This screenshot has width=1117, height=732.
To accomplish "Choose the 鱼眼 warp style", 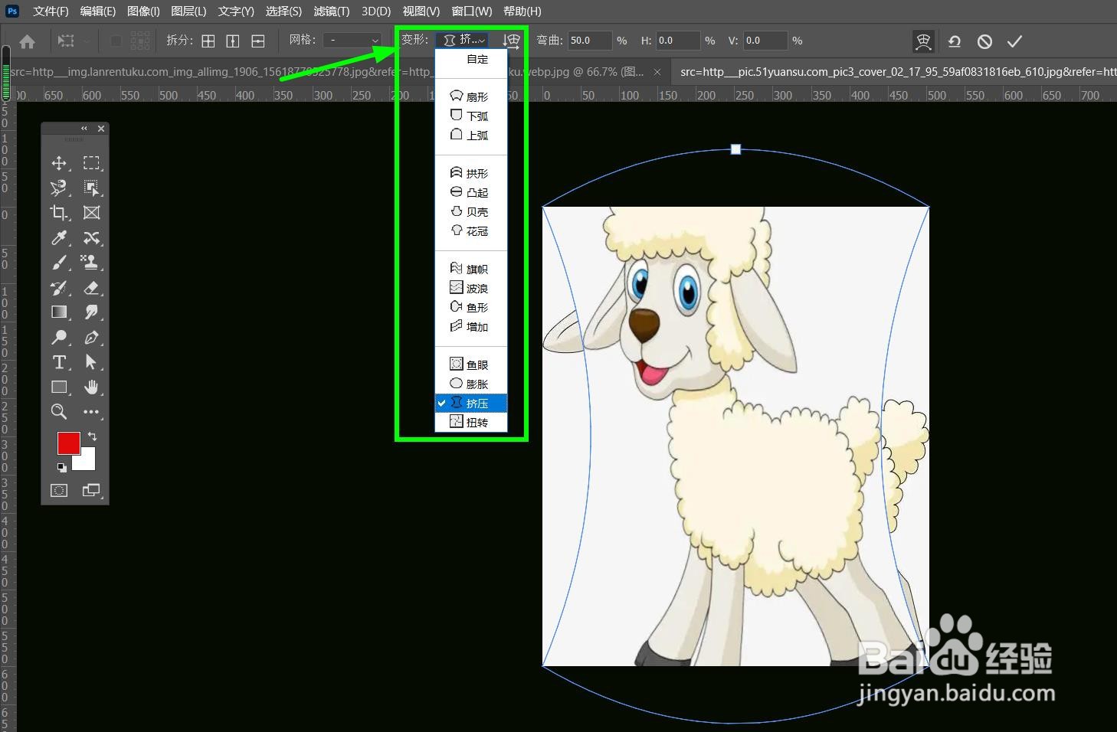I will 471,364.
